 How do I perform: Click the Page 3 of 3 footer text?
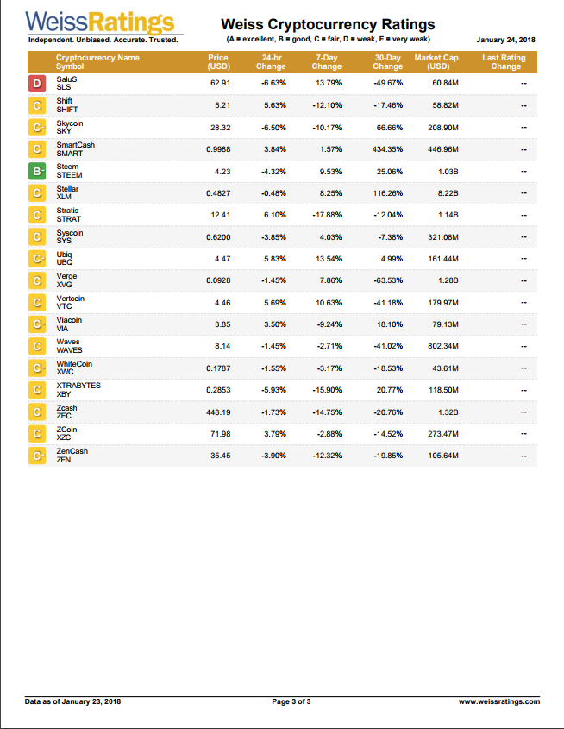point(291,701)
